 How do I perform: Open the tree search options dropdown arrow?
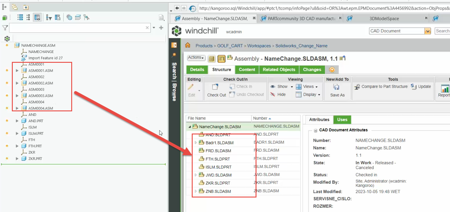coord(154,28)
